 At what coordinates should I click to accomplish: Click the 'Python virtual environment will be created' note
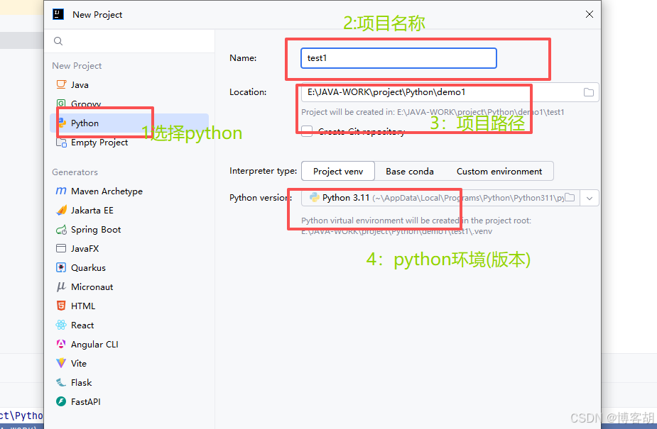point(416,225)
